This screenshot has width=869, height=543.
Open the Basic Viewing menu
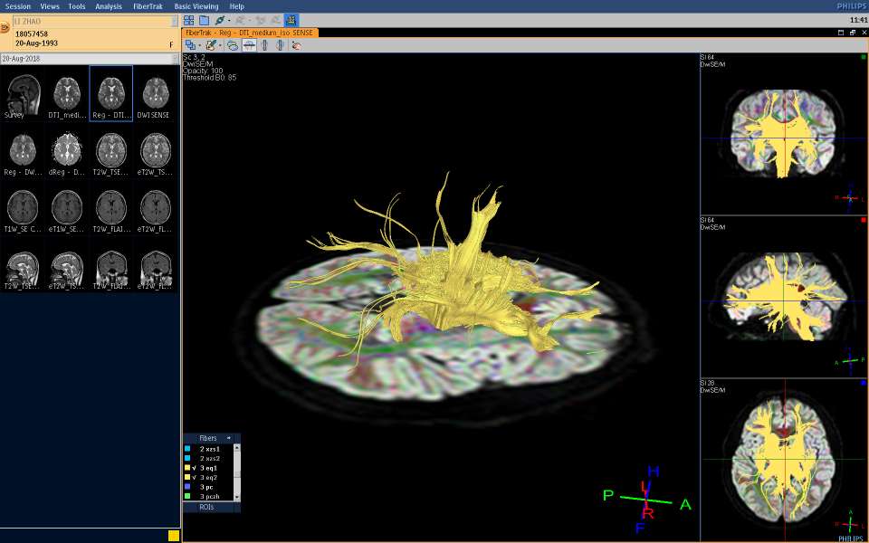(196, 6)
